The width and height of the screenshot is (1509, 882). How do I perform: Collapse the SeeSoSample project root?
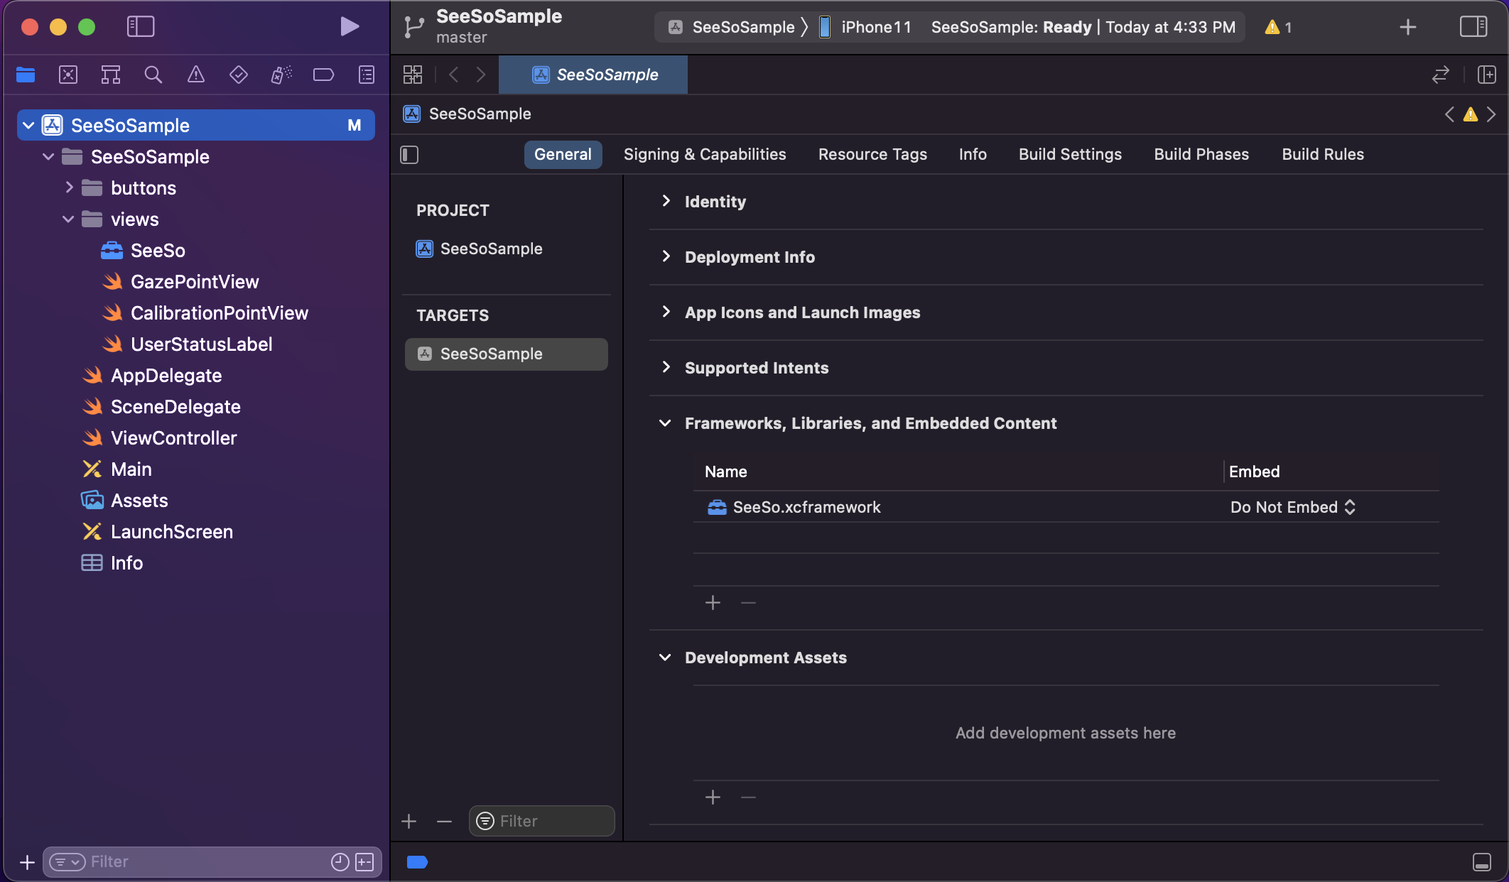28,126
